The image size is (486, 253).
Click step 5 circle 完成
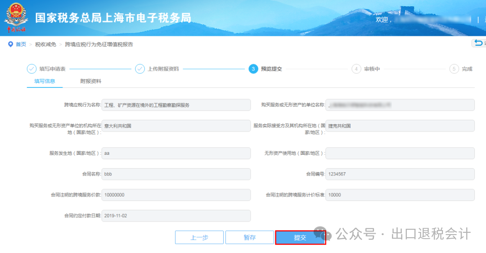click(x=454, y=69)
